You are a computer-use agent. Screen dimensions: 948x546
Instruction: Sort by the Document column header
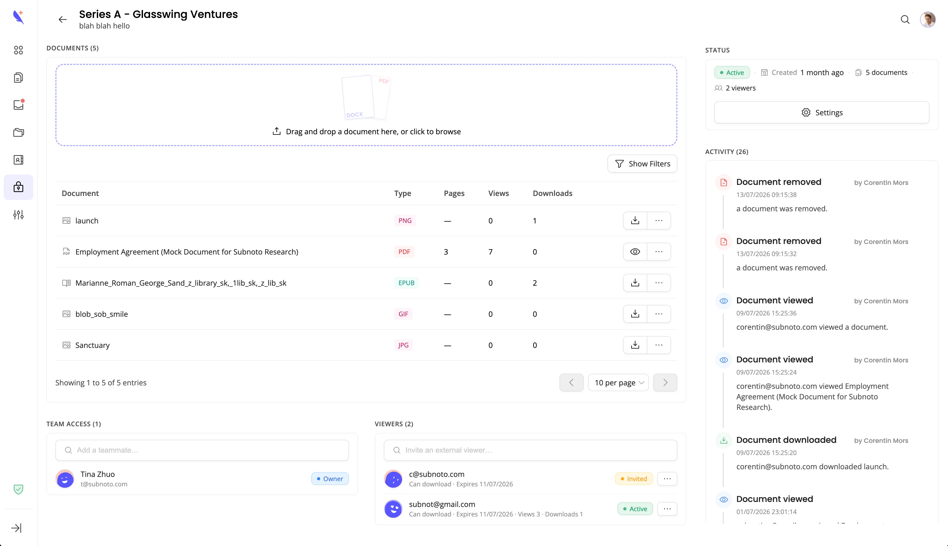(x=80, y=193)
